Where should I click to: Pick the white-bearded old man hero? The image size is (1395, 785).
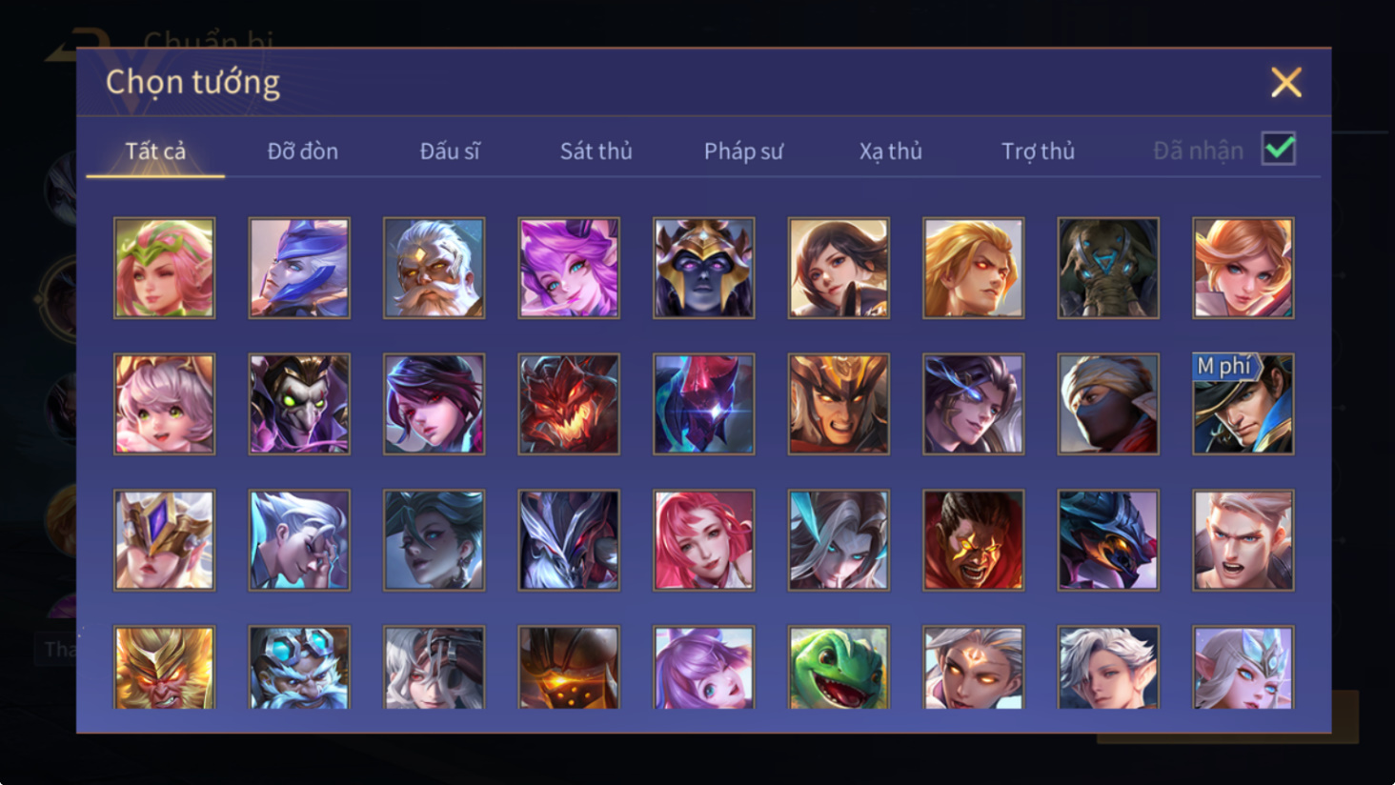(x=434, y=268)
